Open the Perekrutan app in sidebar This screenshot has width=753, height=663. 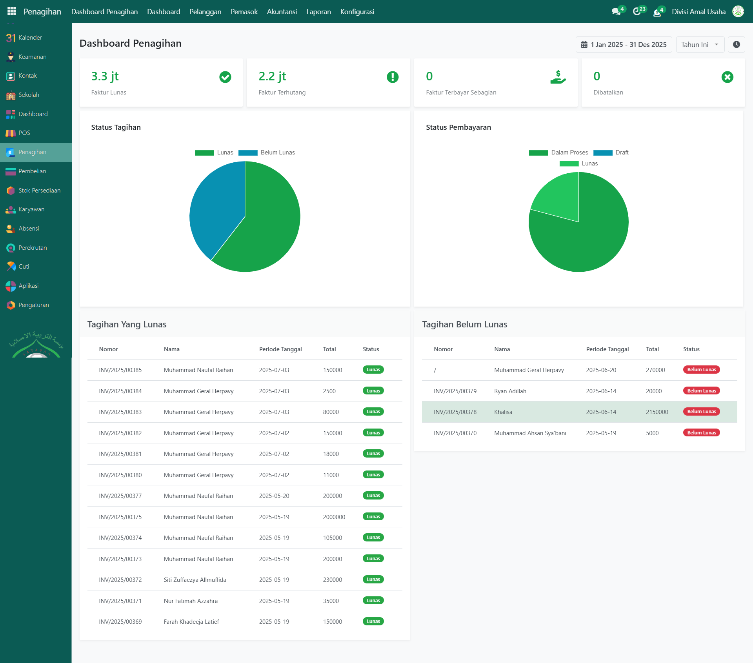[33, 248]
